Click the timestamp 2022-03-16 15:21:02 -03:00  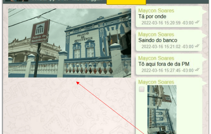pyautogui.click(x=167, y=46)
